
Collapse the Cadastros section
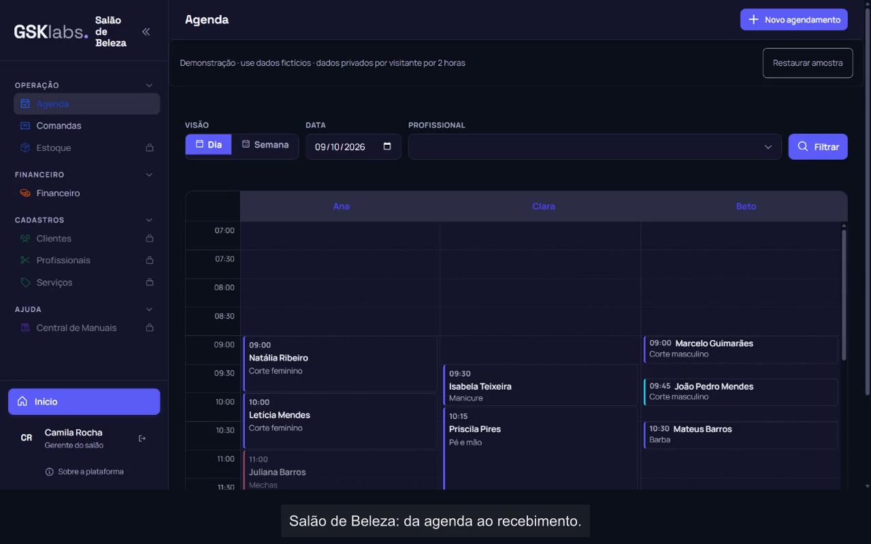(150, 220)
